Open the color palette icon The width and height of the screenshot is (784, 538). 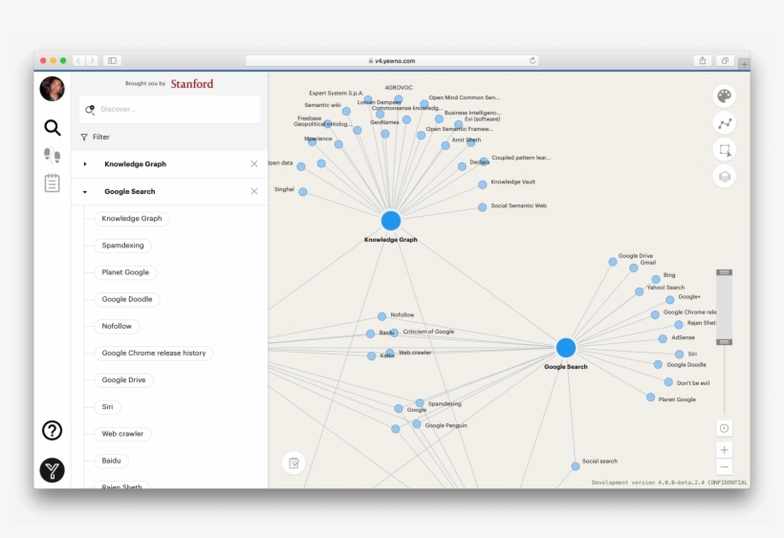[x=724, y=96]
